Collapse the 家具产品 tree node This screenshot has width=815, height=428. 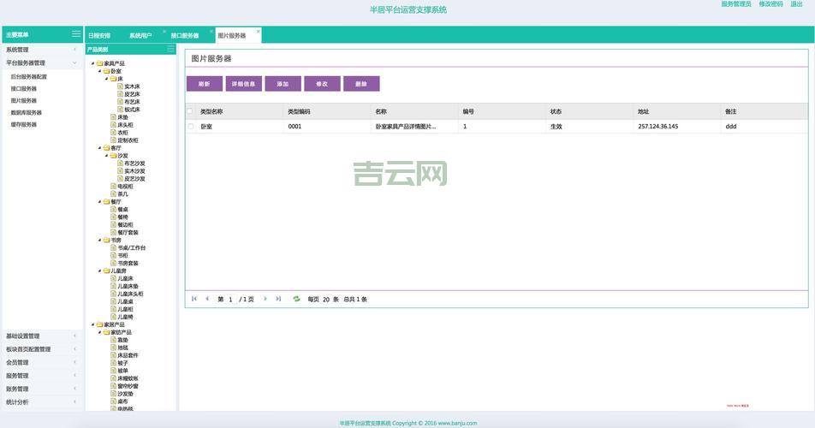93,63
